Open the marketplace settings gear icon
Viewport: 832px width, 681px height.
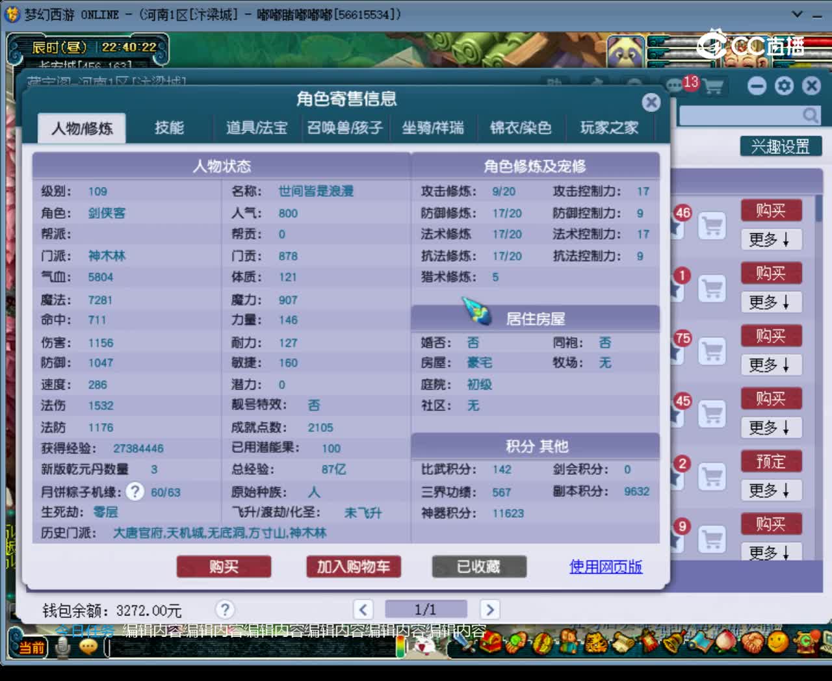[785, 86]
